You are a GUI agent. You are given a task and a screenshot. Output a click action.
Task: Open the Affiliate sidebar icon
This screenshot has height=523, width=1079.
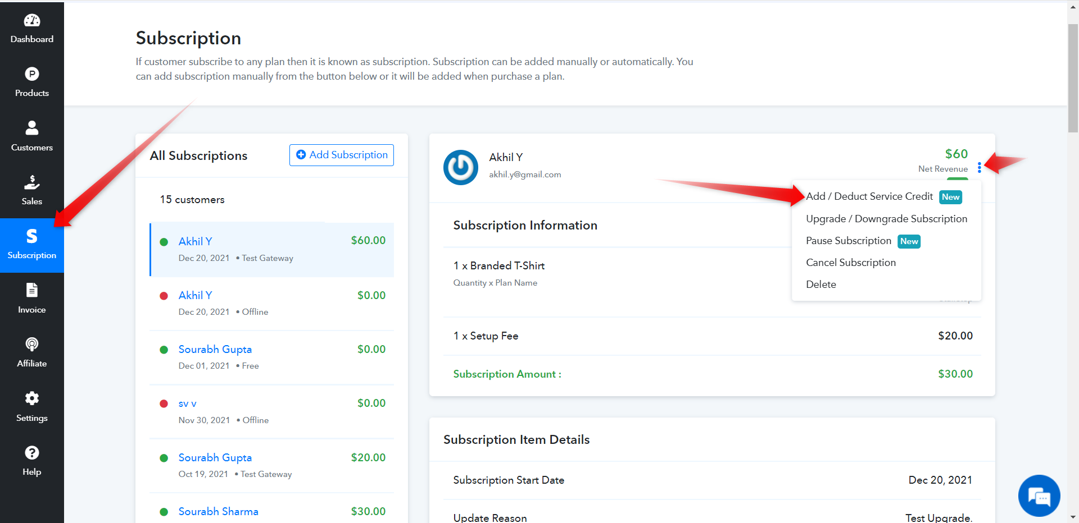32,344
